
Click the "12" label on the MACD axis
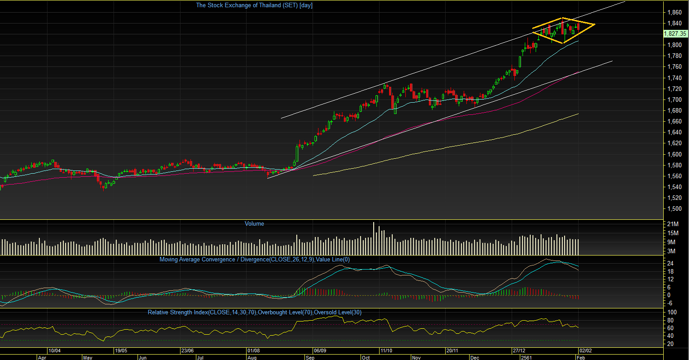[670, 279]
